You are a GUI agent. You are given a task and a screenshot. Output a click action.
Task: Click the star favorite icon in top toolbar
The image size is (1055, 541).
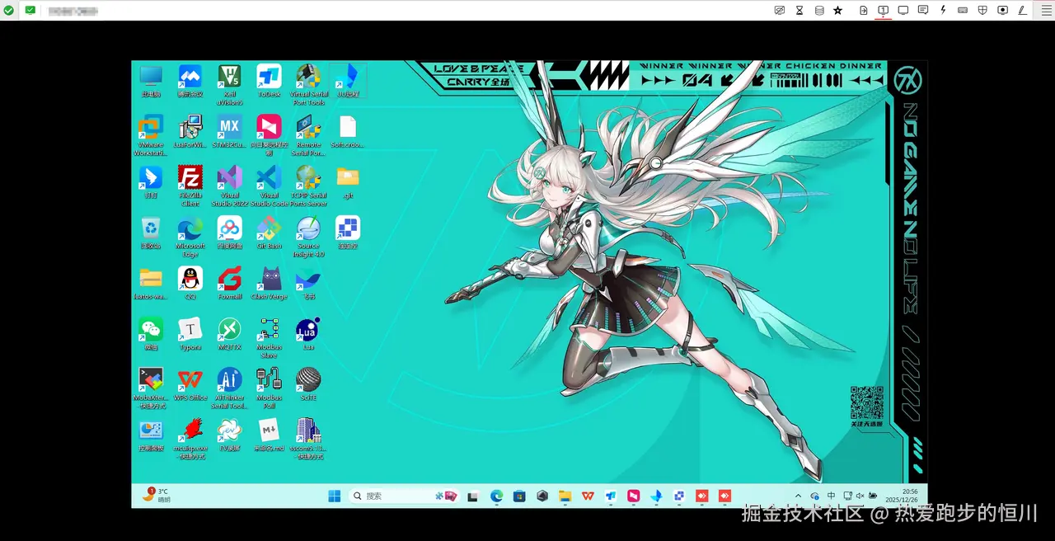point(838,10)
